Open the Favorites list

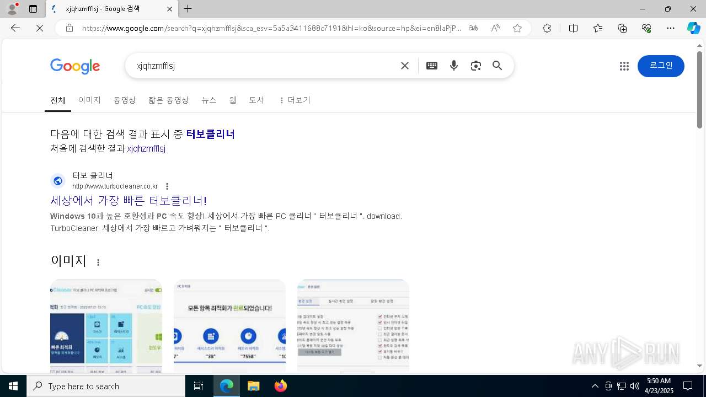[598, 28]
